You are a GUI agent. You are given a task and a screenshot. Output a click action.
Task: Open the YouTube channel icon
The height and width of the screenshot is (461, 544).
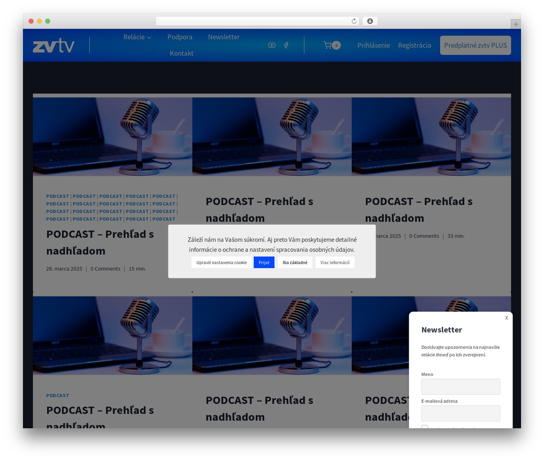pos(272,45)
